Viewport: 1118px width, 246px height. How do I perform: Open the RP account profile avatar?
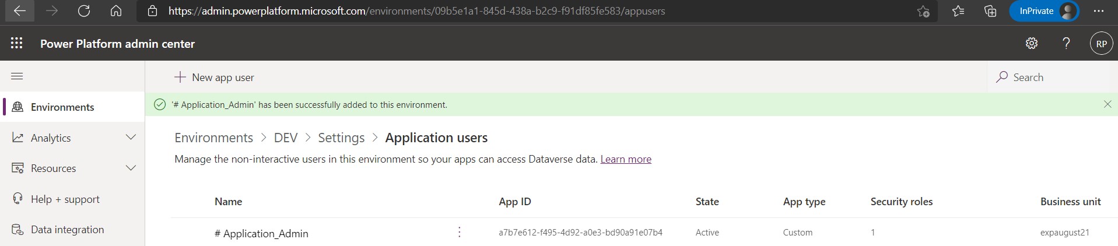(x=1101, y=44)
